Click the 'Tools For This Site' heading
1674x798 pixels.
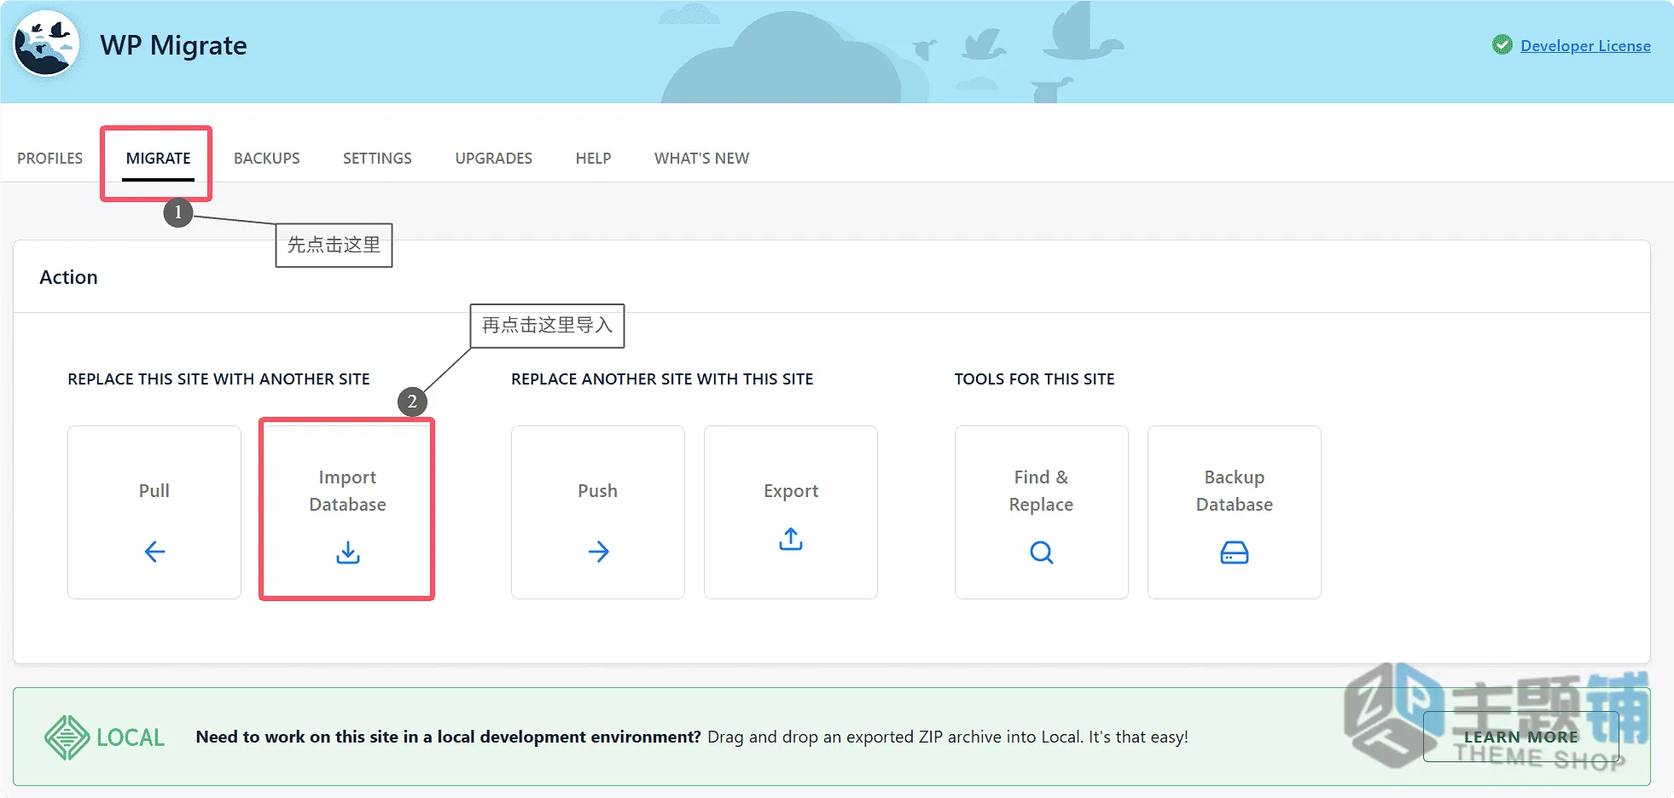pyautogui.click(x=1035, y=379)
